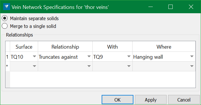Click the Where column header
The width and height of the screenshot is (201, 105).
164,47
